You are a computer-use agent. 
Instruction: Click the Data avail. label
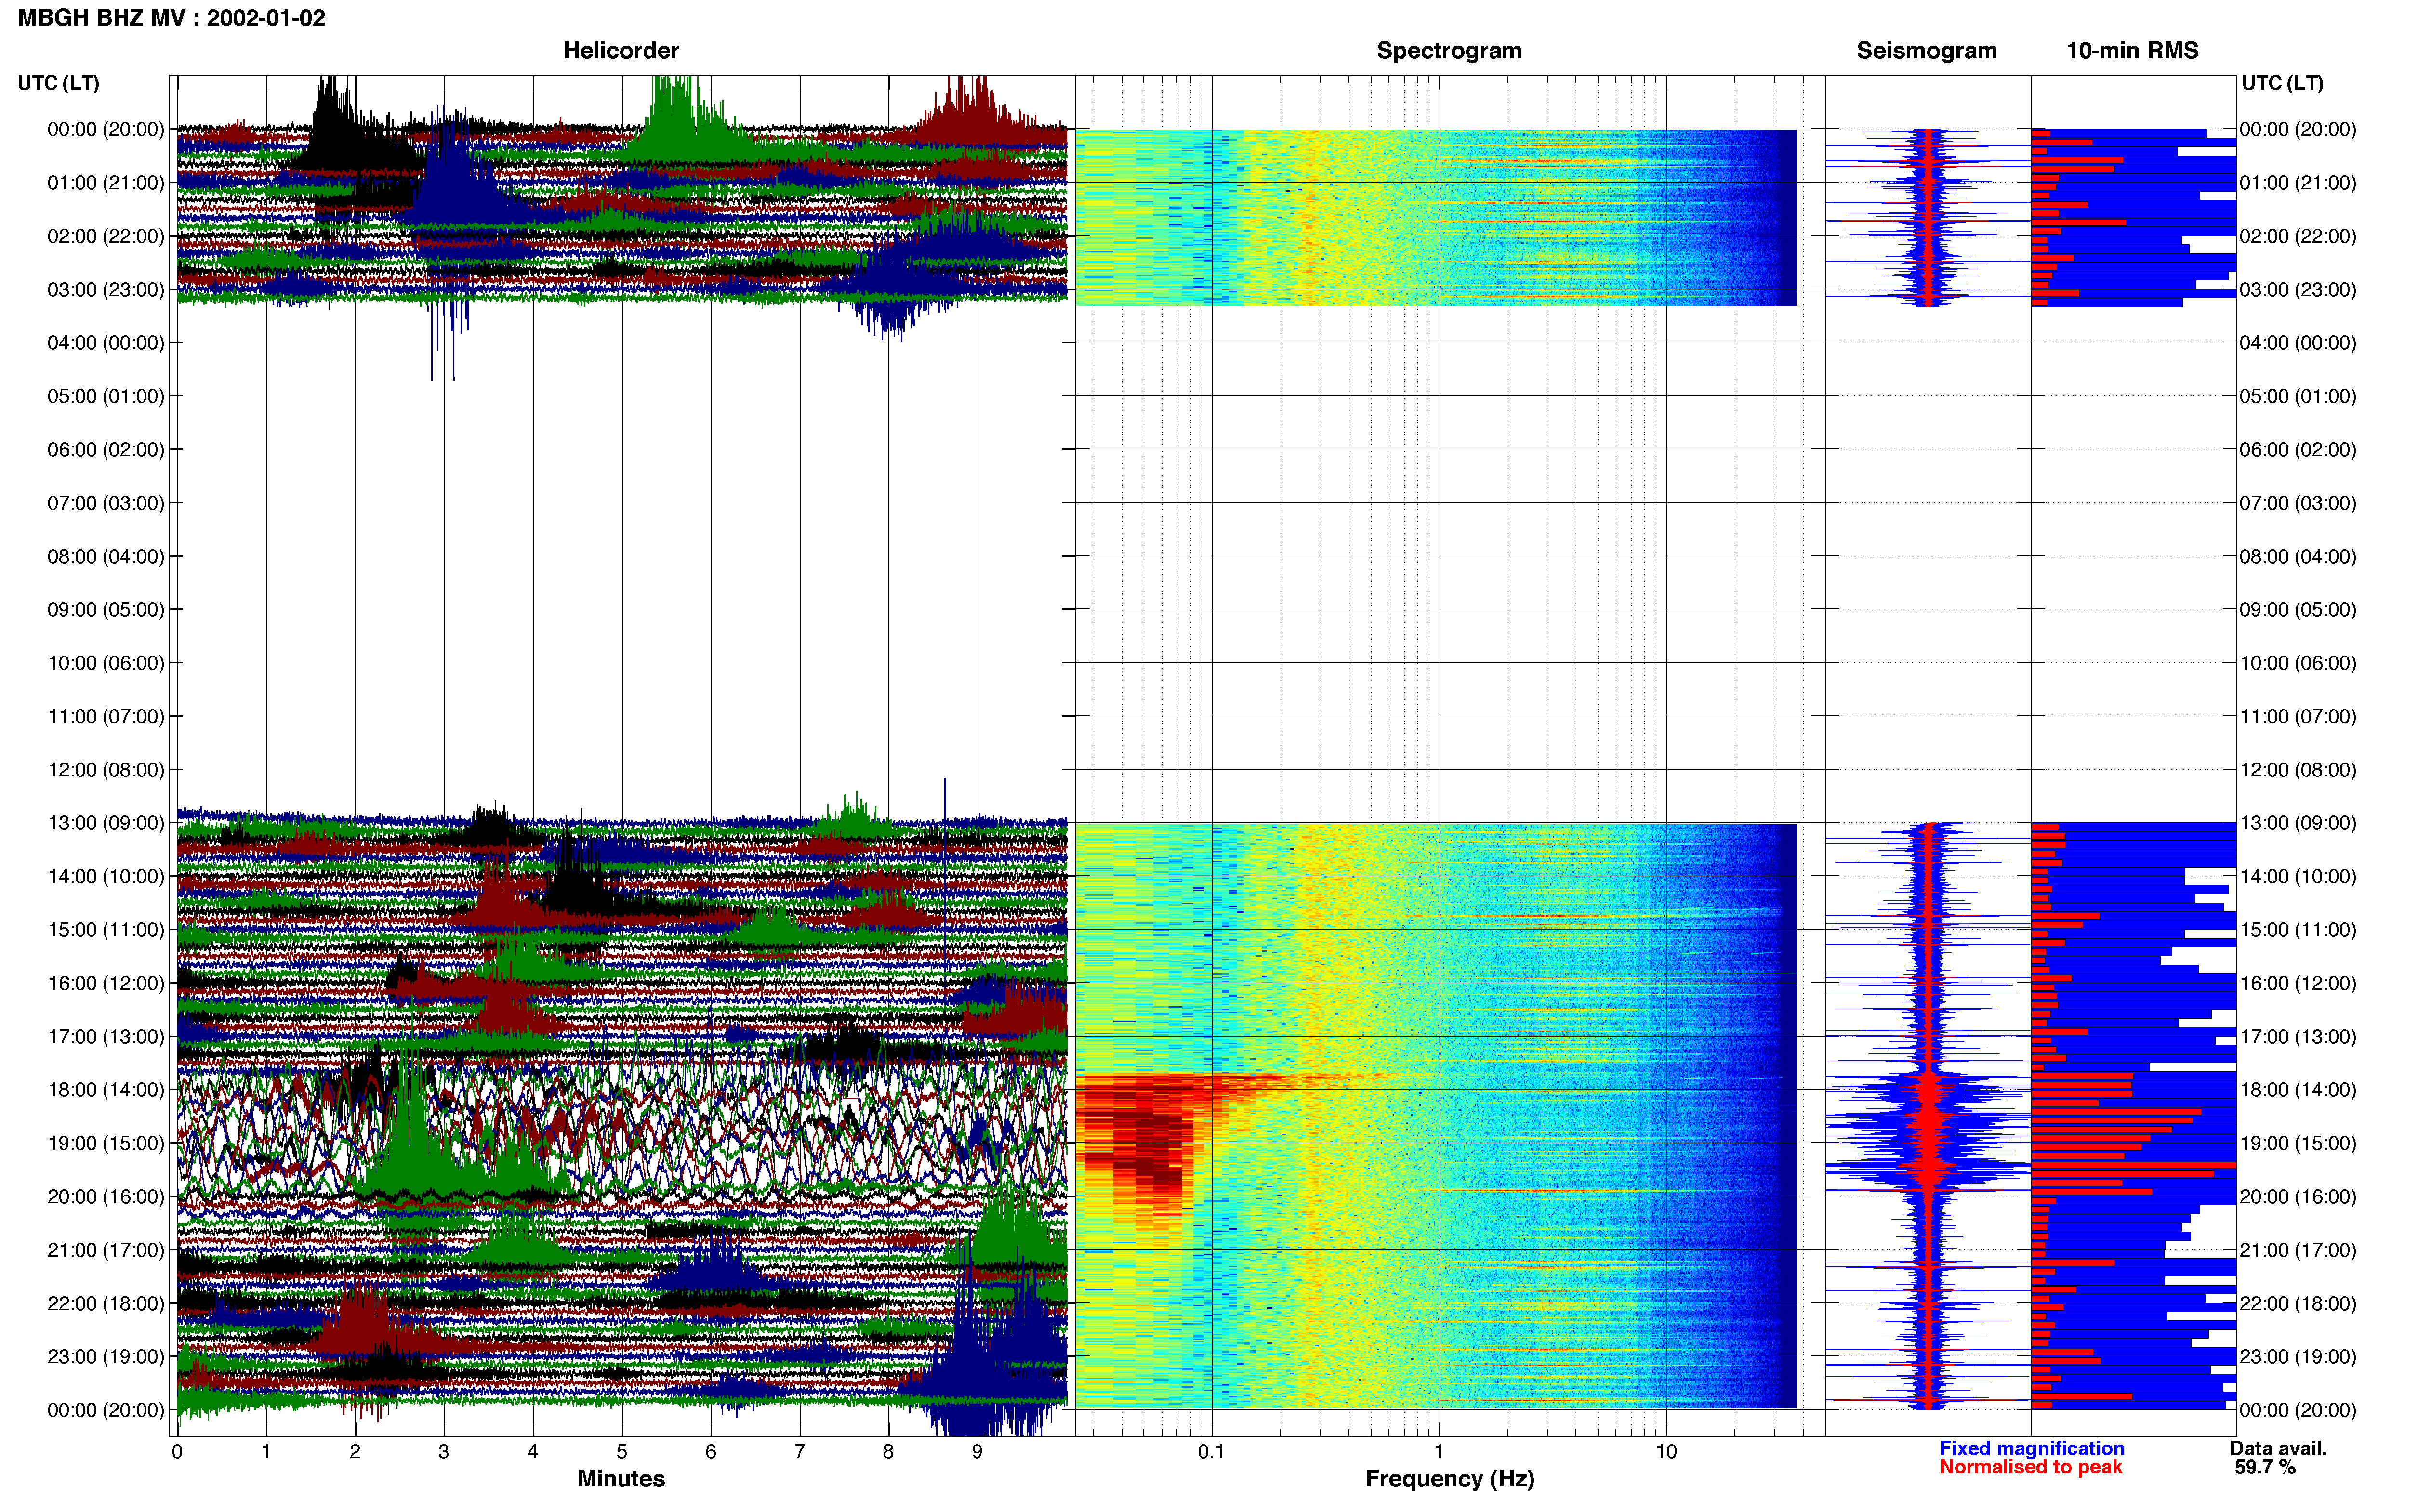tap(2278, 1448)
